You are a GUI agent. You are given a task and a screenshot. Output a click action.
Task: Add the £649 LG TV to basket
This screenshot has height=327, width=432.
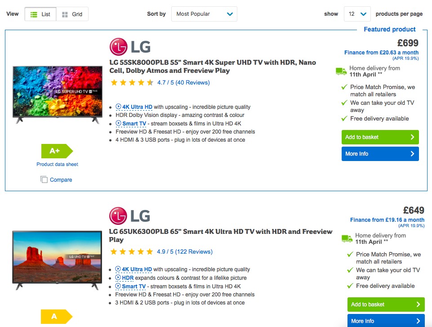pos(386,305)
